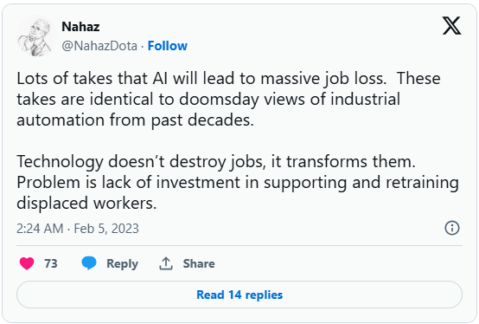
Task: Click the blue reply speech bubble icon
Action: [x=89, y=263]
